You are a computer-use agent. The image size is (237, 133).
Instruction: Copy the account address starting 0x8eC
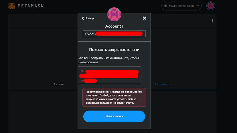114,34
